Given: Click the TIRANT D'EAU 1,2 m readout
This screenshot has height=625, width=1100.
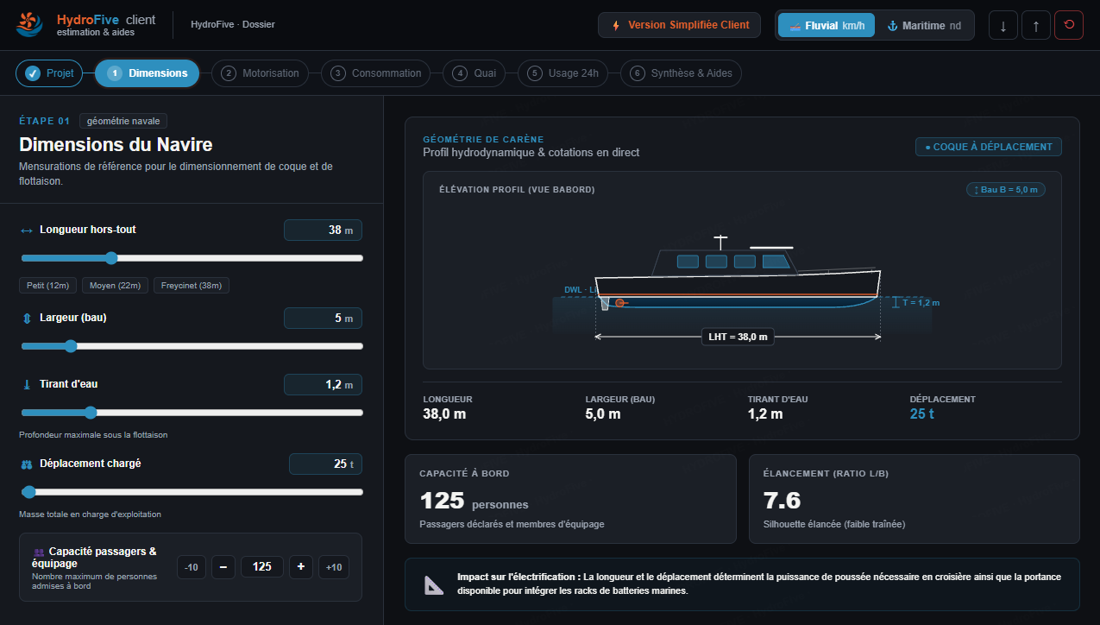Looking at the screenshot, I should tap(765, 414).
